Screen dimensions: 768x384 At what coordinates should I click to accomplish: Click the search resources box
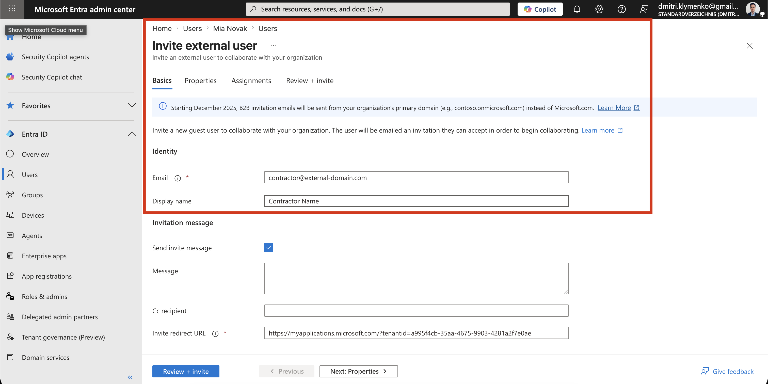tap(378, 9)
